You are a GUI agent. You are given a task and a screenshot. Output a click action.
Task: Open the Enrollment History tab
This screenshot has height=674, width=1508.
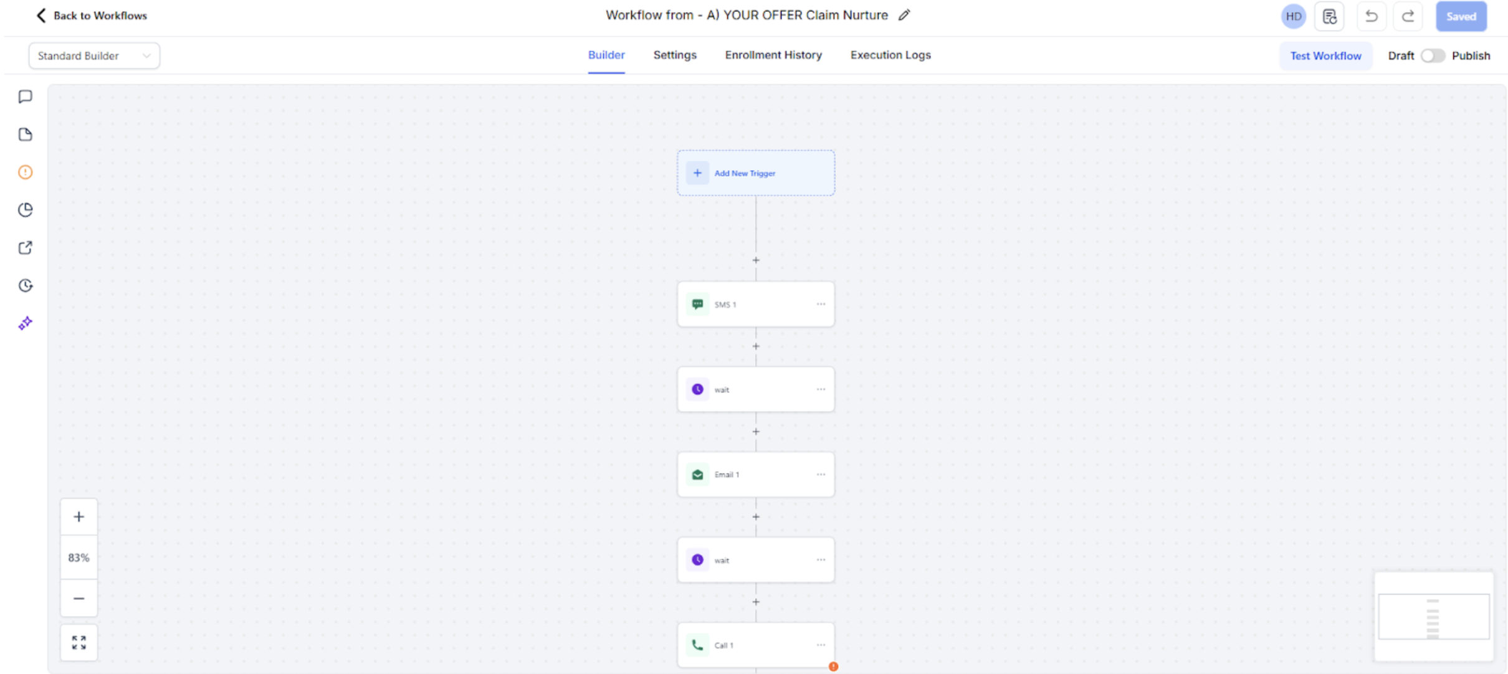click(x=773, y=55)
